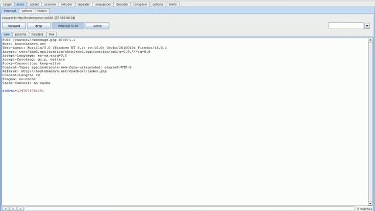This screenshot has width=375, height=211.
Task: Click the Referer header line
Action: (54, 72)
